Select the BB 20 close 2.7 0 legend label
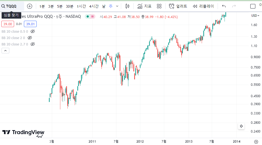 point(15,44)
